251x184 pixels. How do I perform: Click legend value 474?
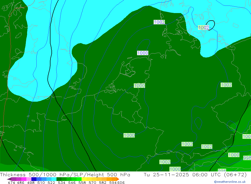point(11,182)
